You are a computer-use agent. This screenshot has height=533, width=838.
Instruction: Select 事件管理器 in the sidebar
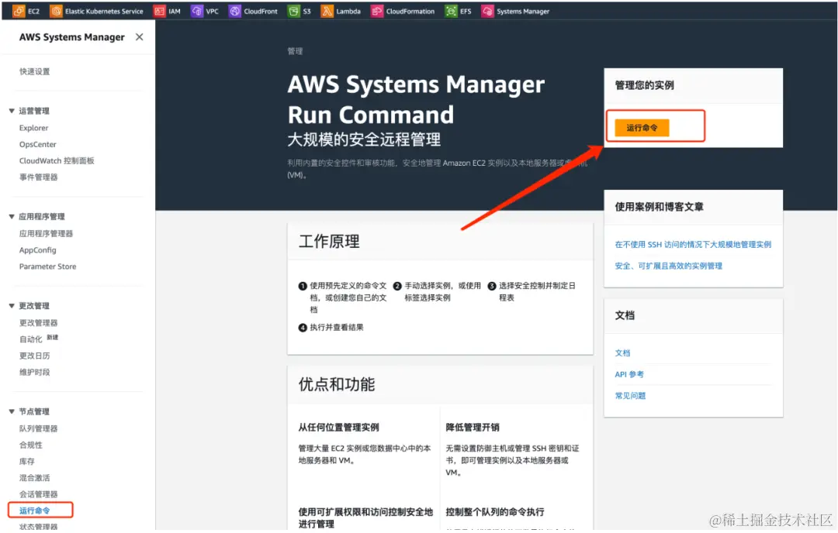39,177
